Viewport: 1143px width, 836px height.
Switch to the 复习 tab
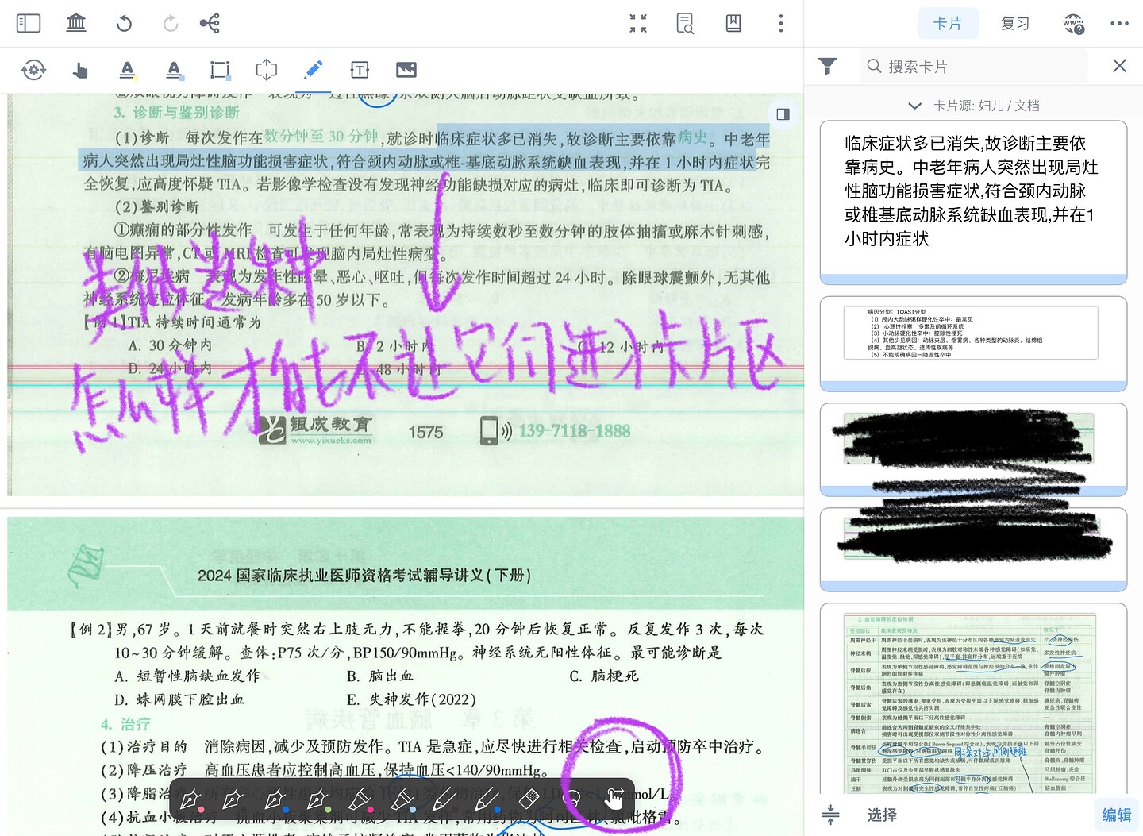1015,24
